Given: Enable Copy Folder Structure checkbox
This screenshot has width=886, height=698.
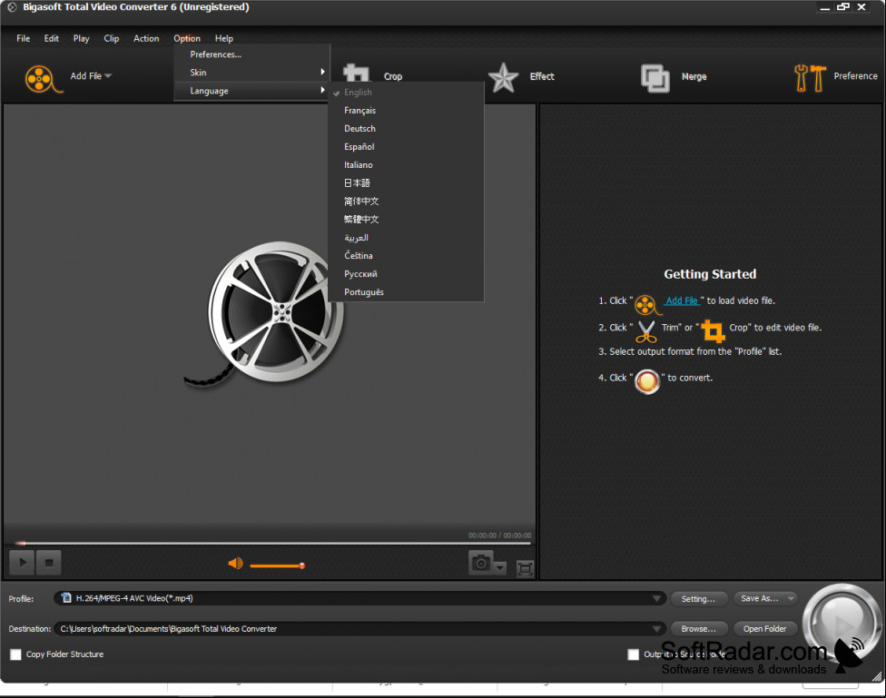Looking at the screenshot, I should tap(15, 654).
